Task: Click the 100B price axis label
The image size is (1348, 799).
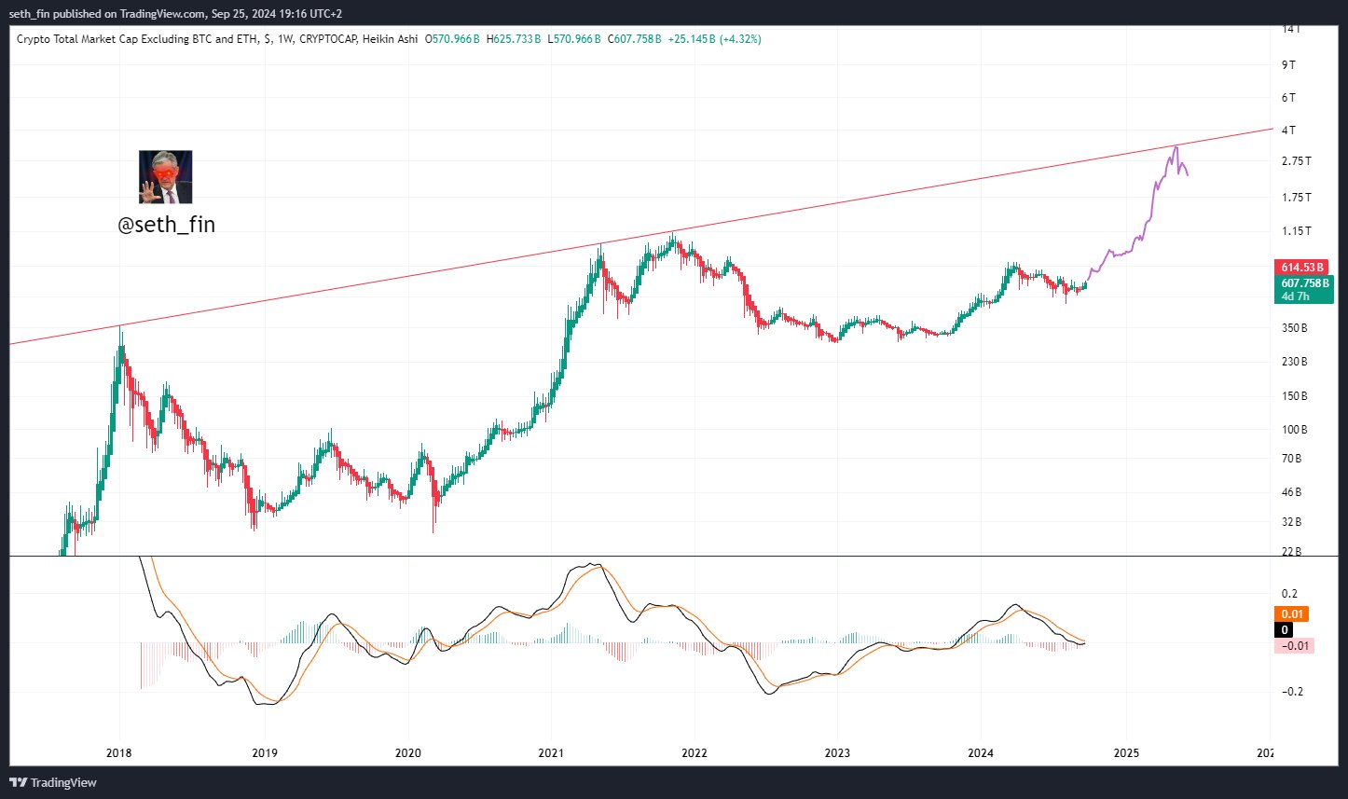Action: click(x=1294, y=430)
